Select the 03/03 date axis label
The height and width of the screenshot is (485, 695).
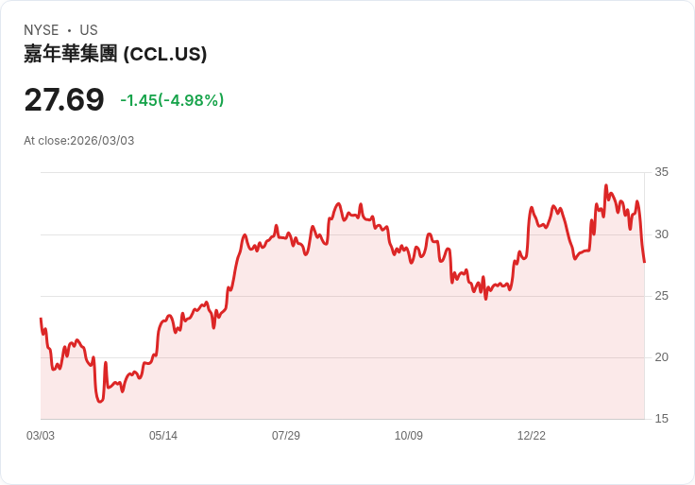tap(41, 436)
